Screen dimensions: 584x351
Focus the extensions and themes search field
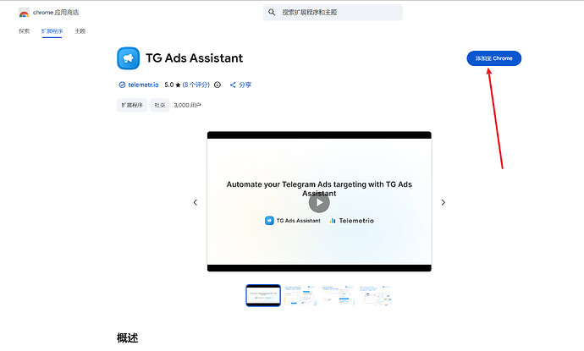click(333, 13)
